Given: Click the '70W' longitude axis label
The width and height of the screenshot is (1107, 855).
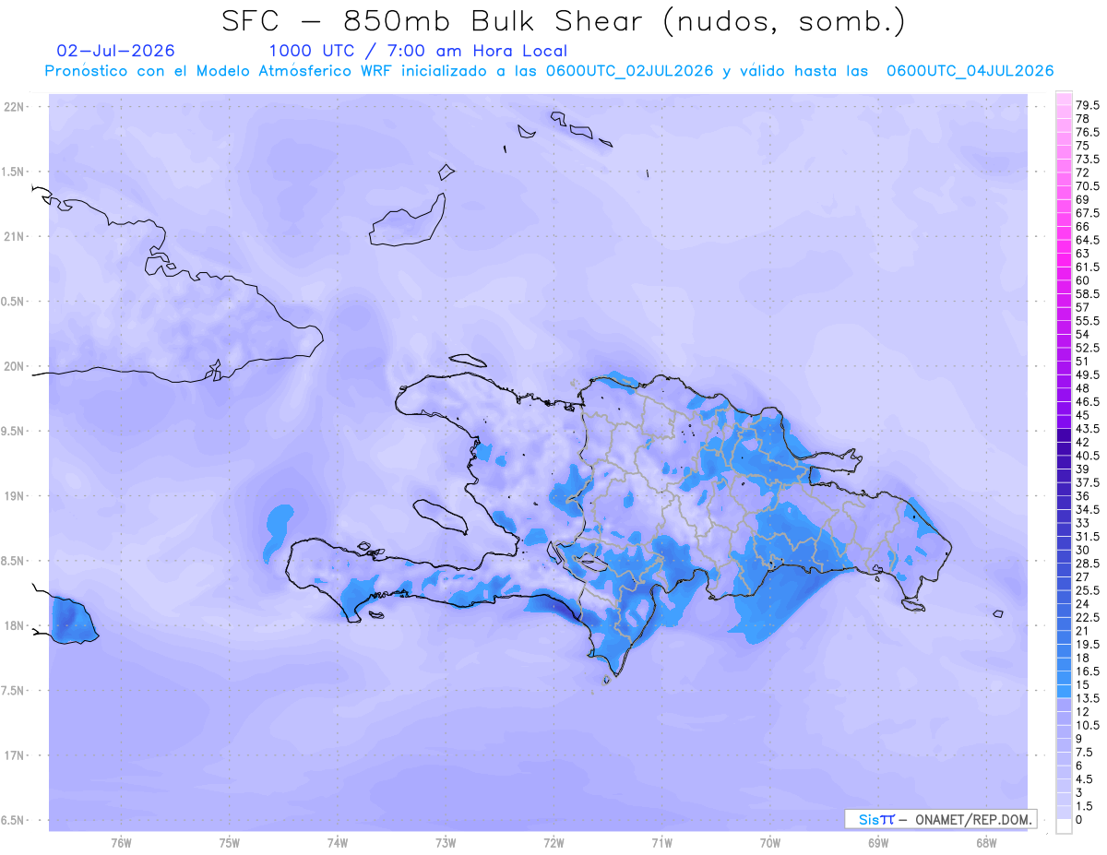Looking at the screenshot, I should click(x=770, y=843).
